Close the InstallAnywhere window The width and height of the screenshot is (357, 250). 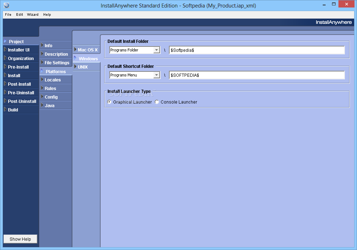[x=347, y=4]
